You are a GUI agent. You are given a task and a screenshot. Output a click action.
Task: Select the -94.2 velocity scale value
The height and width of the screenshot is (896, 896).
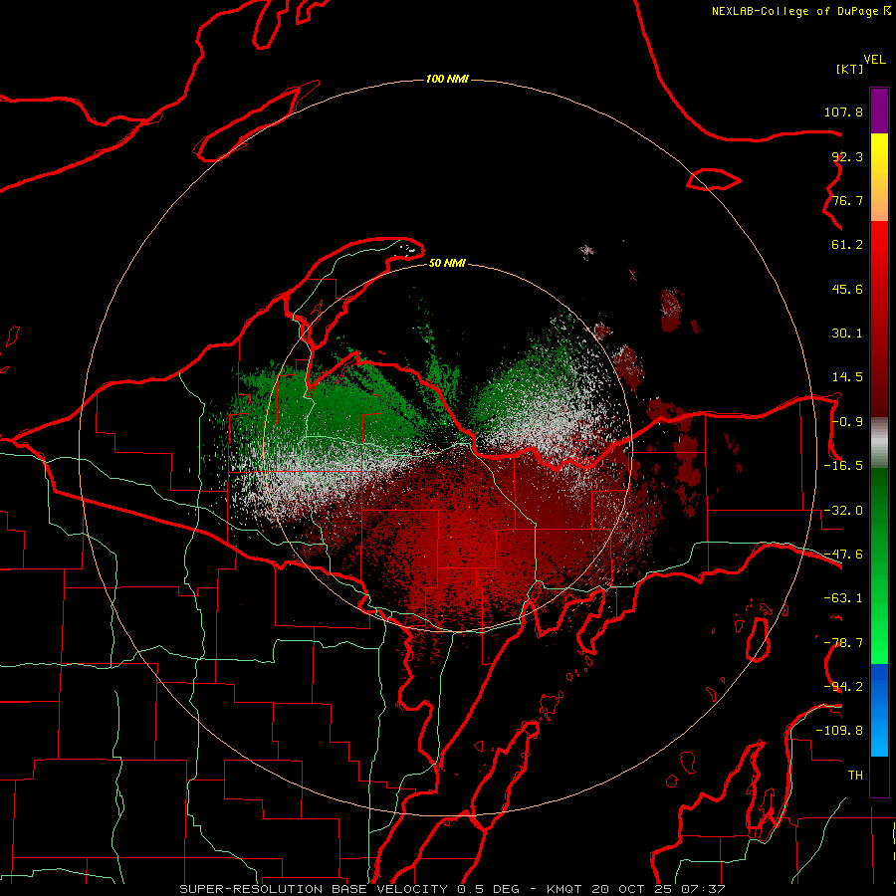pos(843,687)
